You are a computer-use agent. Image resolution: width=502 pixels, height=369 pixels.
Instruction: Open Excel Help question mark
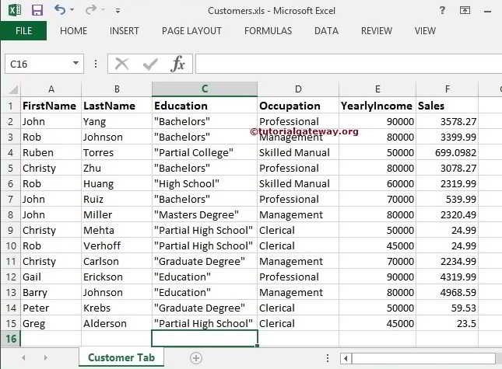click(x=442, y=11)
